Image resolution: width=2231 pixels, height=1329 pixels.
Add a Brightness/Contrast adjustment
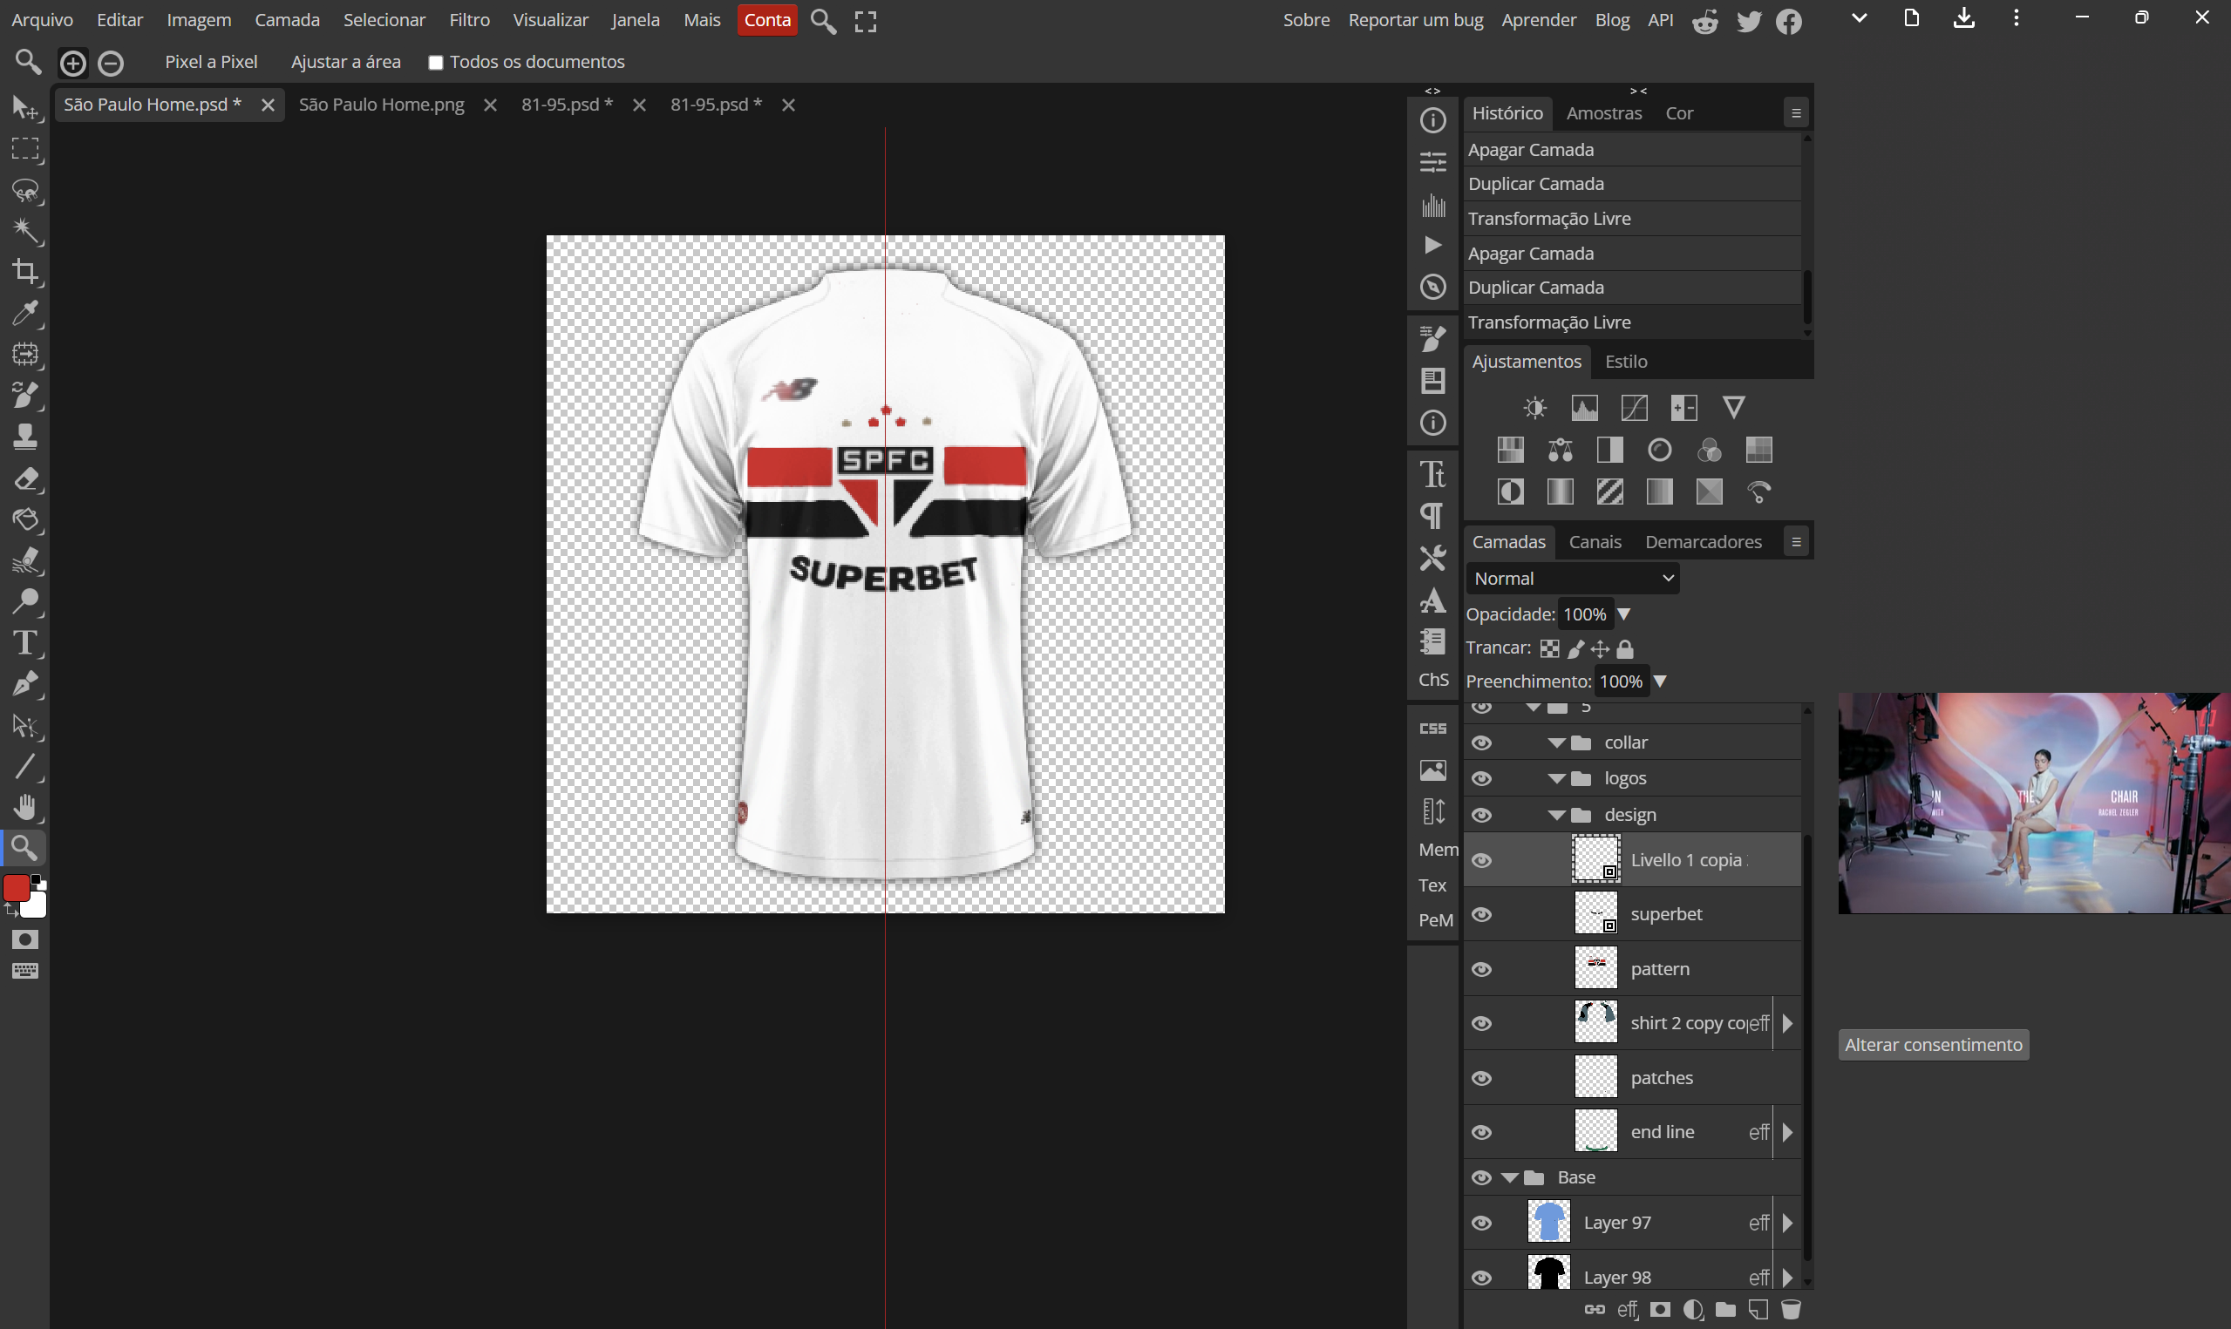(x=1534, y=409)
